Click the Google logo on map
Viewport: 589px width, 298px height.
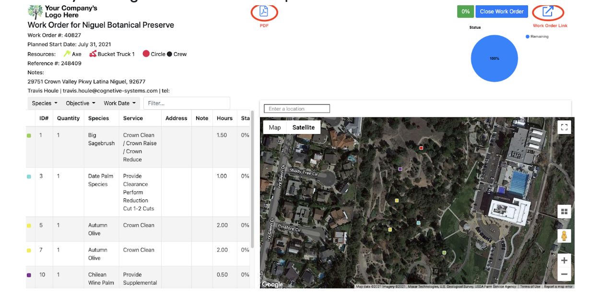[272, 284]
